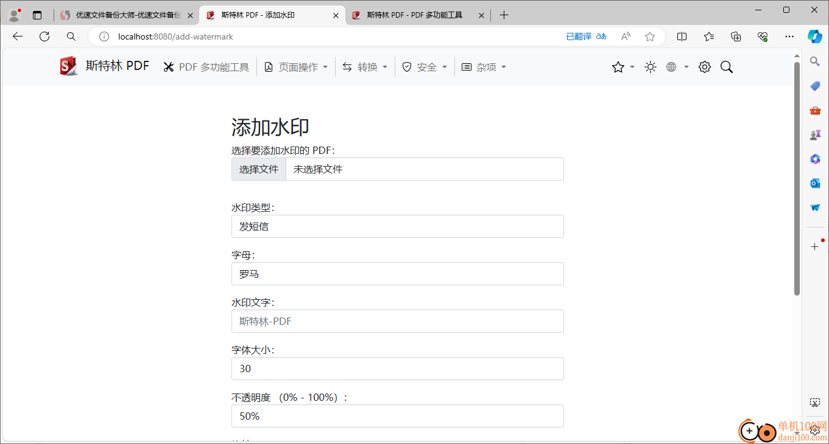Open sidebar Microsoft 365 icon
The height and width of the screenshot is (444, 829).
point(815,159)
